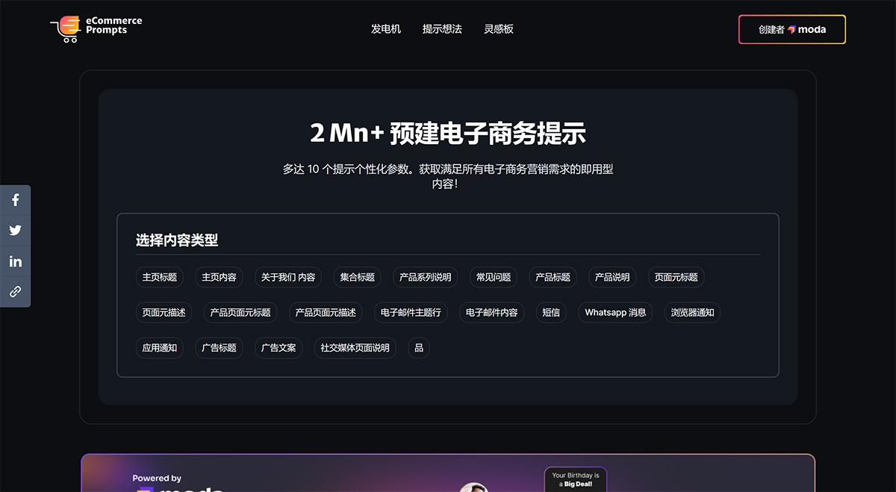Select the 主页标题 content type
This screenshot has width=896, height=492.
point(159,277)
